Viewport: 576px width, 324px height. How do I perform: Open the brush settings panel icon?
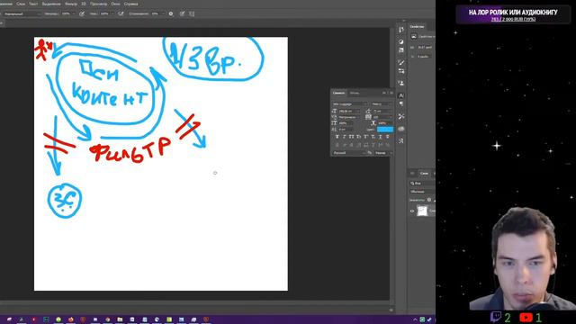tap(401, 62)
